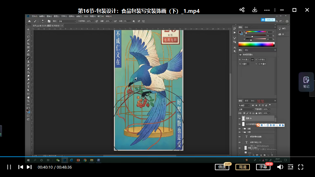Open the opacity dropdown arrow in options bar
This screenshot has width=315, height=177.
coord(93,21)
